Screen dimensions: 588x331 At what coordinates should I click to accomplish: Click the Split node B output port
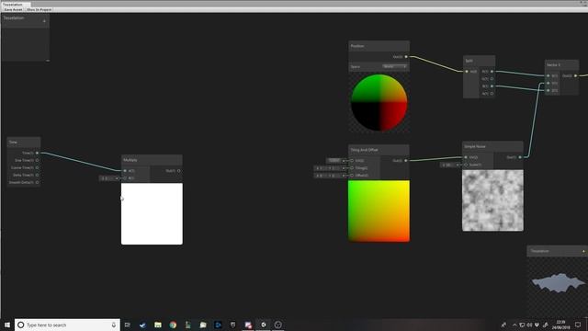click(x=492, y=86)
